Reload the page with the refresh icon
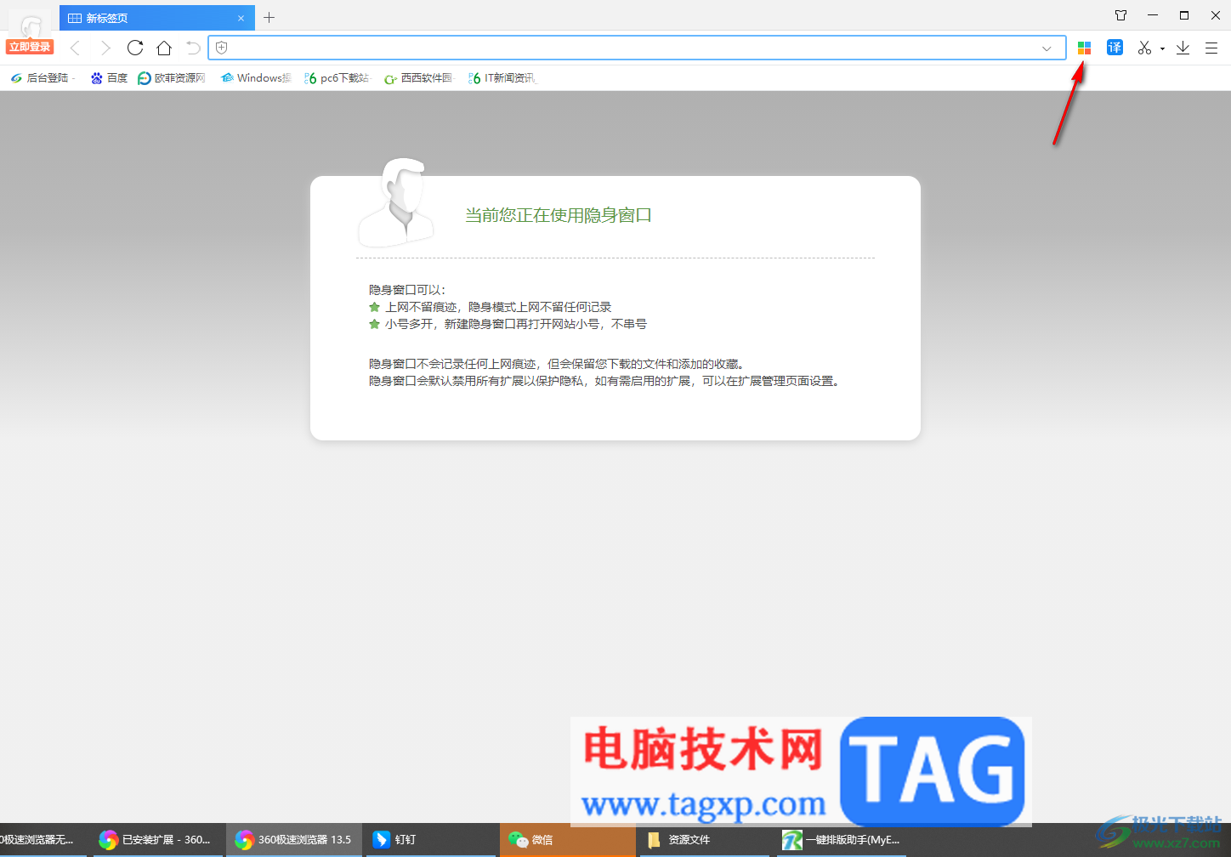The height and width of the screenshot is (857, 1231). pyautogui.click(x=135, y=48)
